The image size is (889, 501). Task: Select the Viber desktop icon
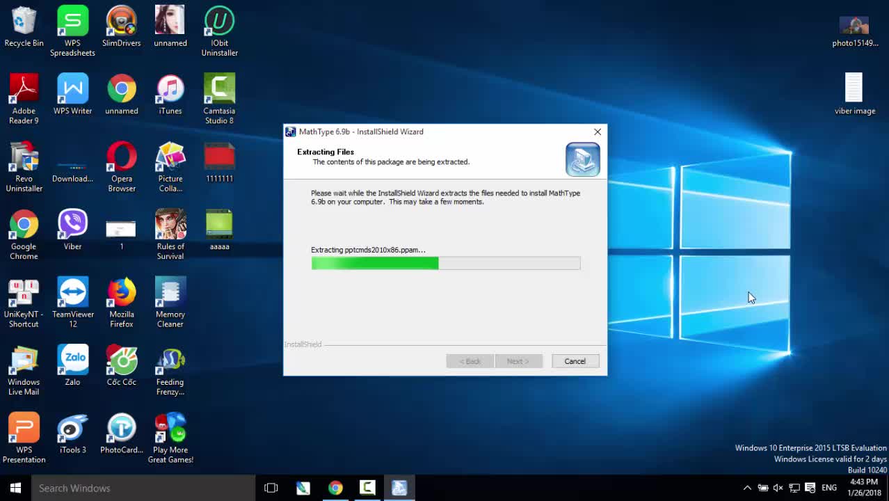point(72,230)
